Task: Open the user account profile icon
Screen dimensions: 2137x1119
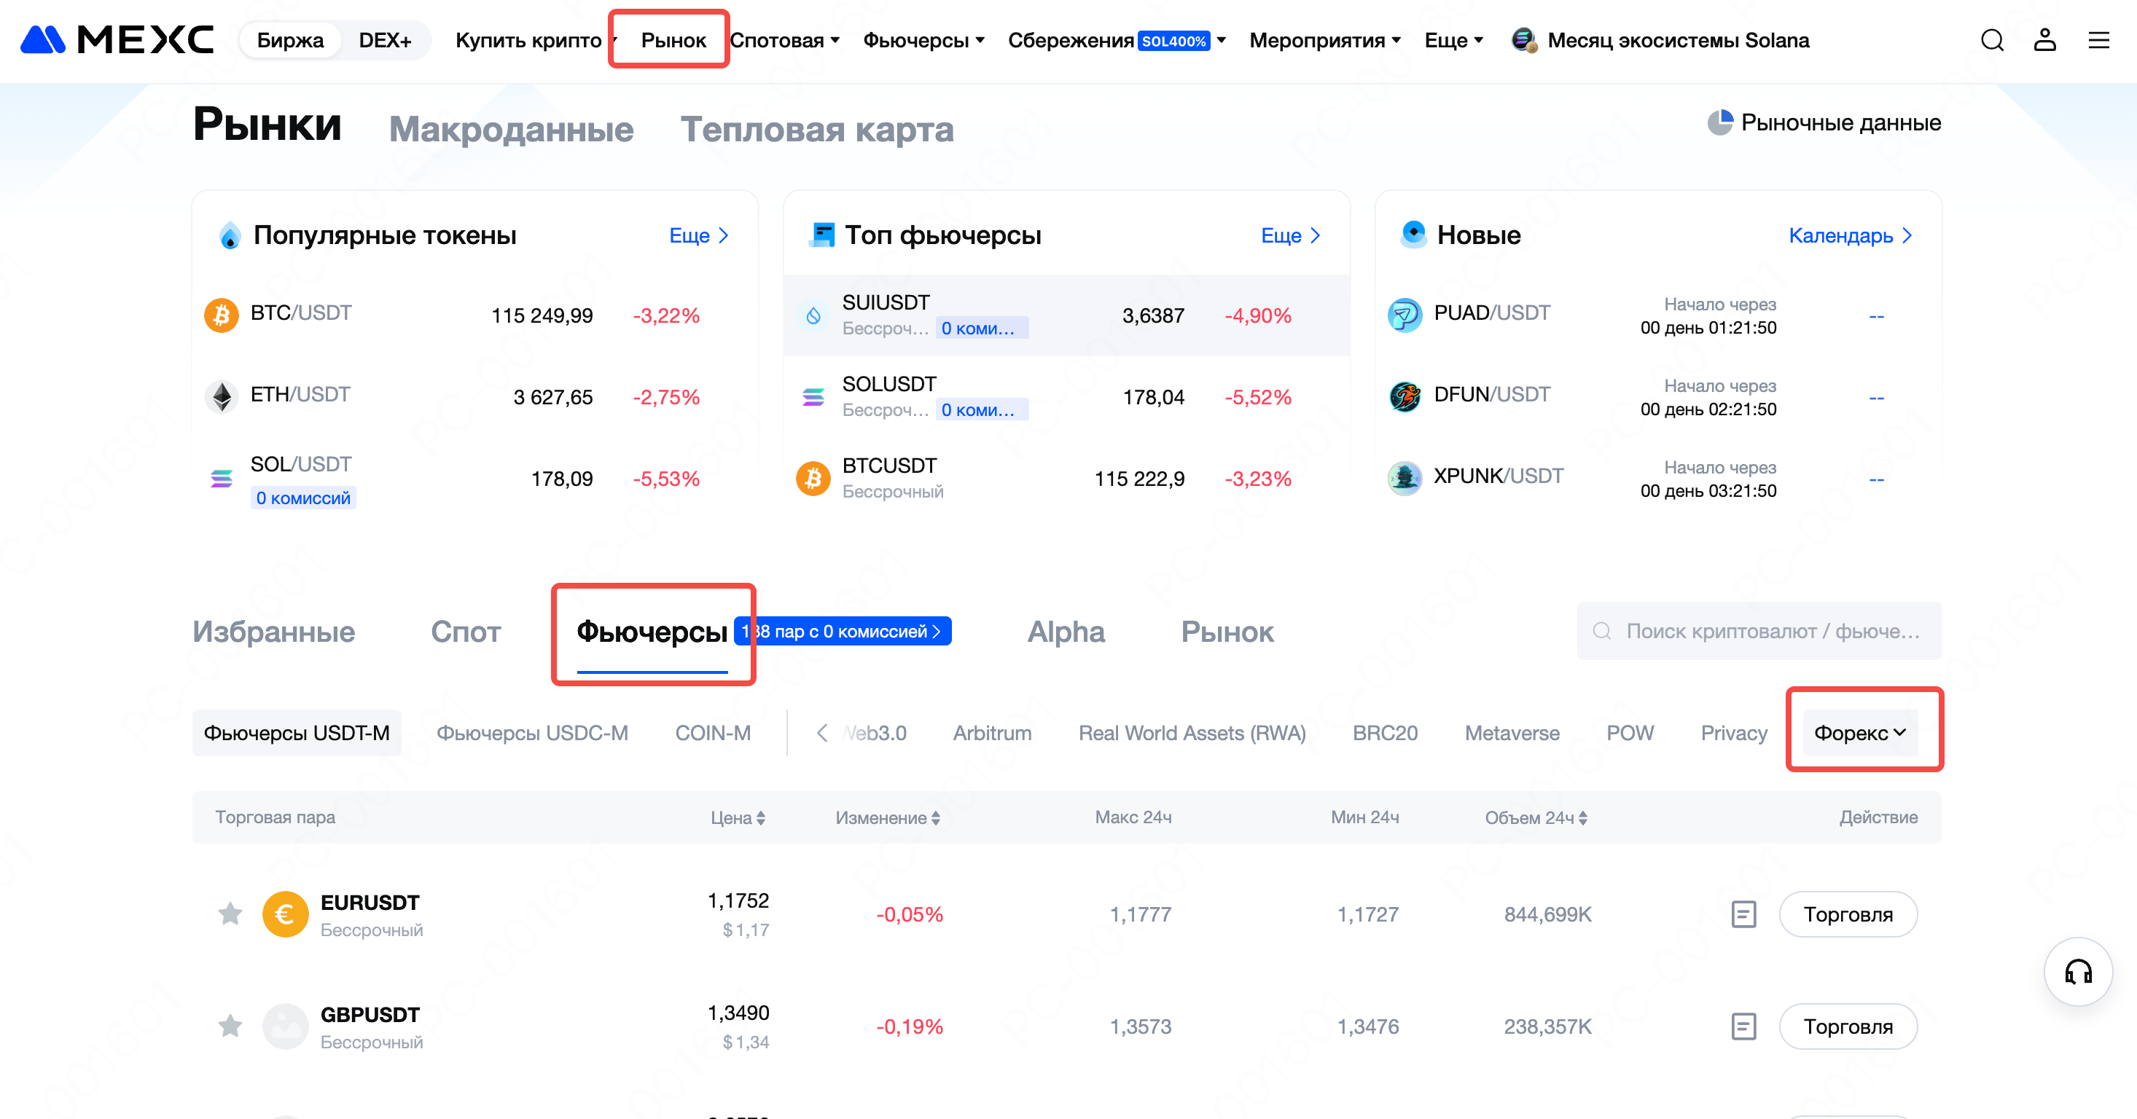Action: (x=2045, y=40)
